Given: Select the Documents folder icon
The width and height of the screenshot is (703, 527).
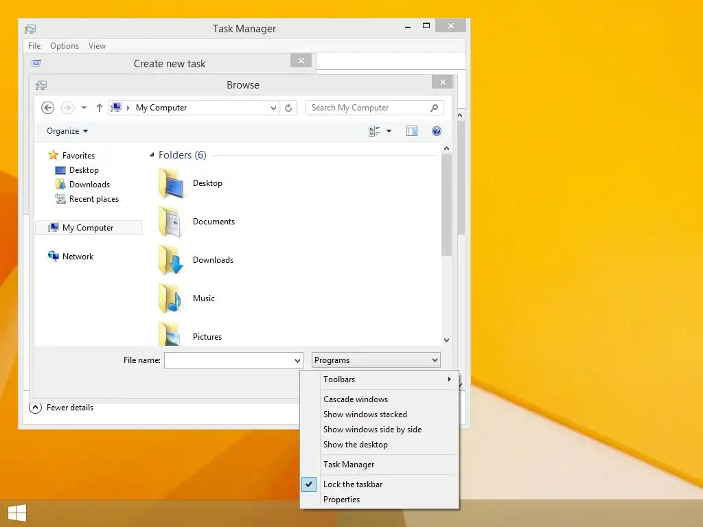Looking at the screenshot, I should 171,222.
